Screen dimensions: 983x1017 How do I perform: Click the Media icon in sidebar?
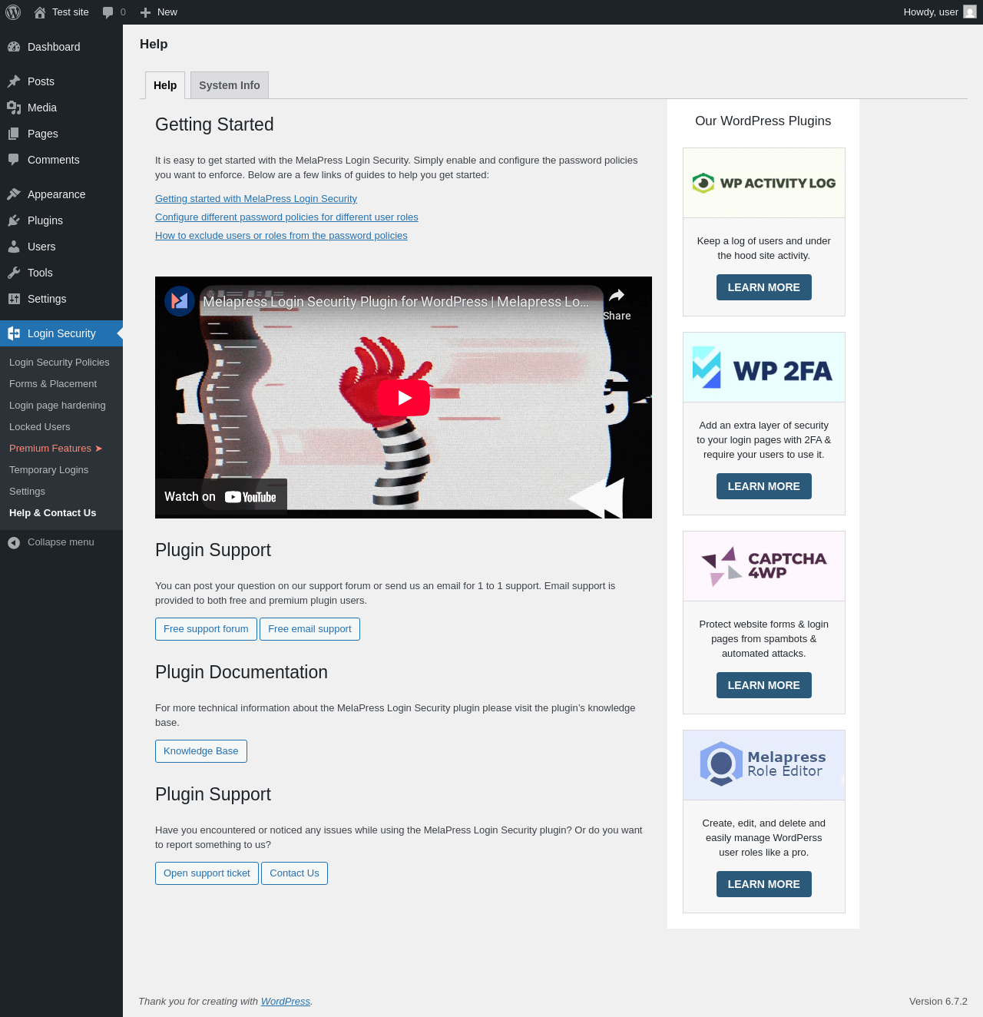click(14, 108)
